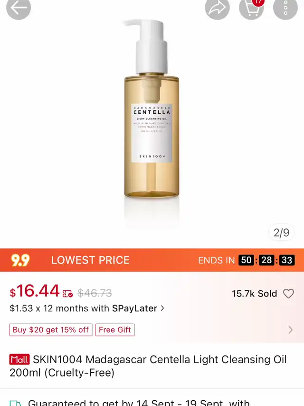Screen dimensions: 304x406
Task: Expand the SPayLater installment chevron
Action: point(162,308)
